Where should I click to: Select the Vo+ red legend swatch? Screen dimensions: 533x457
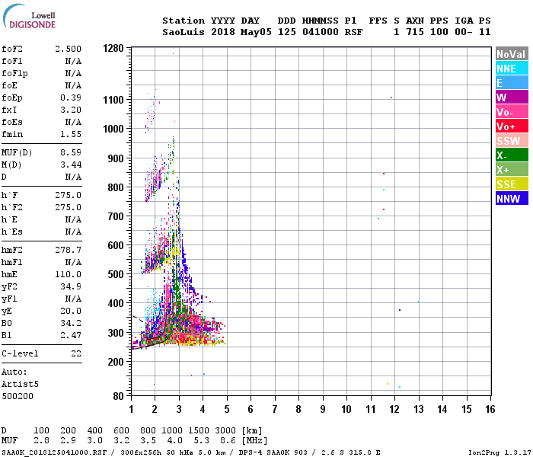click(512, 126)
